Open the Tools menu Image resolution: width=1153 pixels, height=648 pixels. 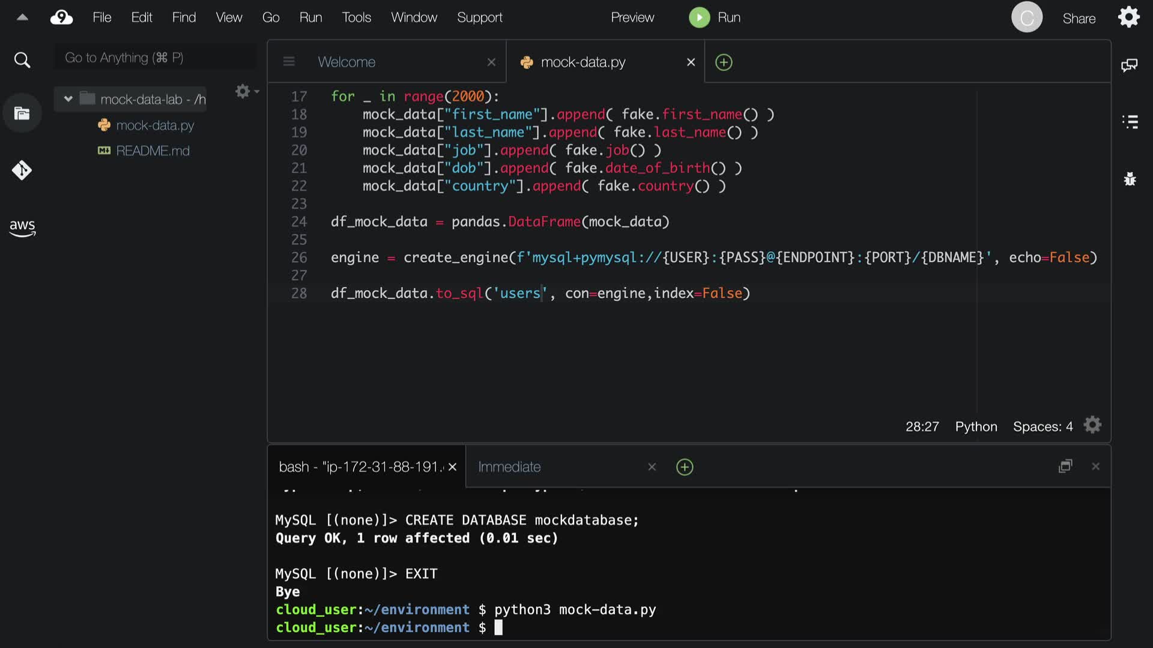pyautogui.click(x=356, y=17)
